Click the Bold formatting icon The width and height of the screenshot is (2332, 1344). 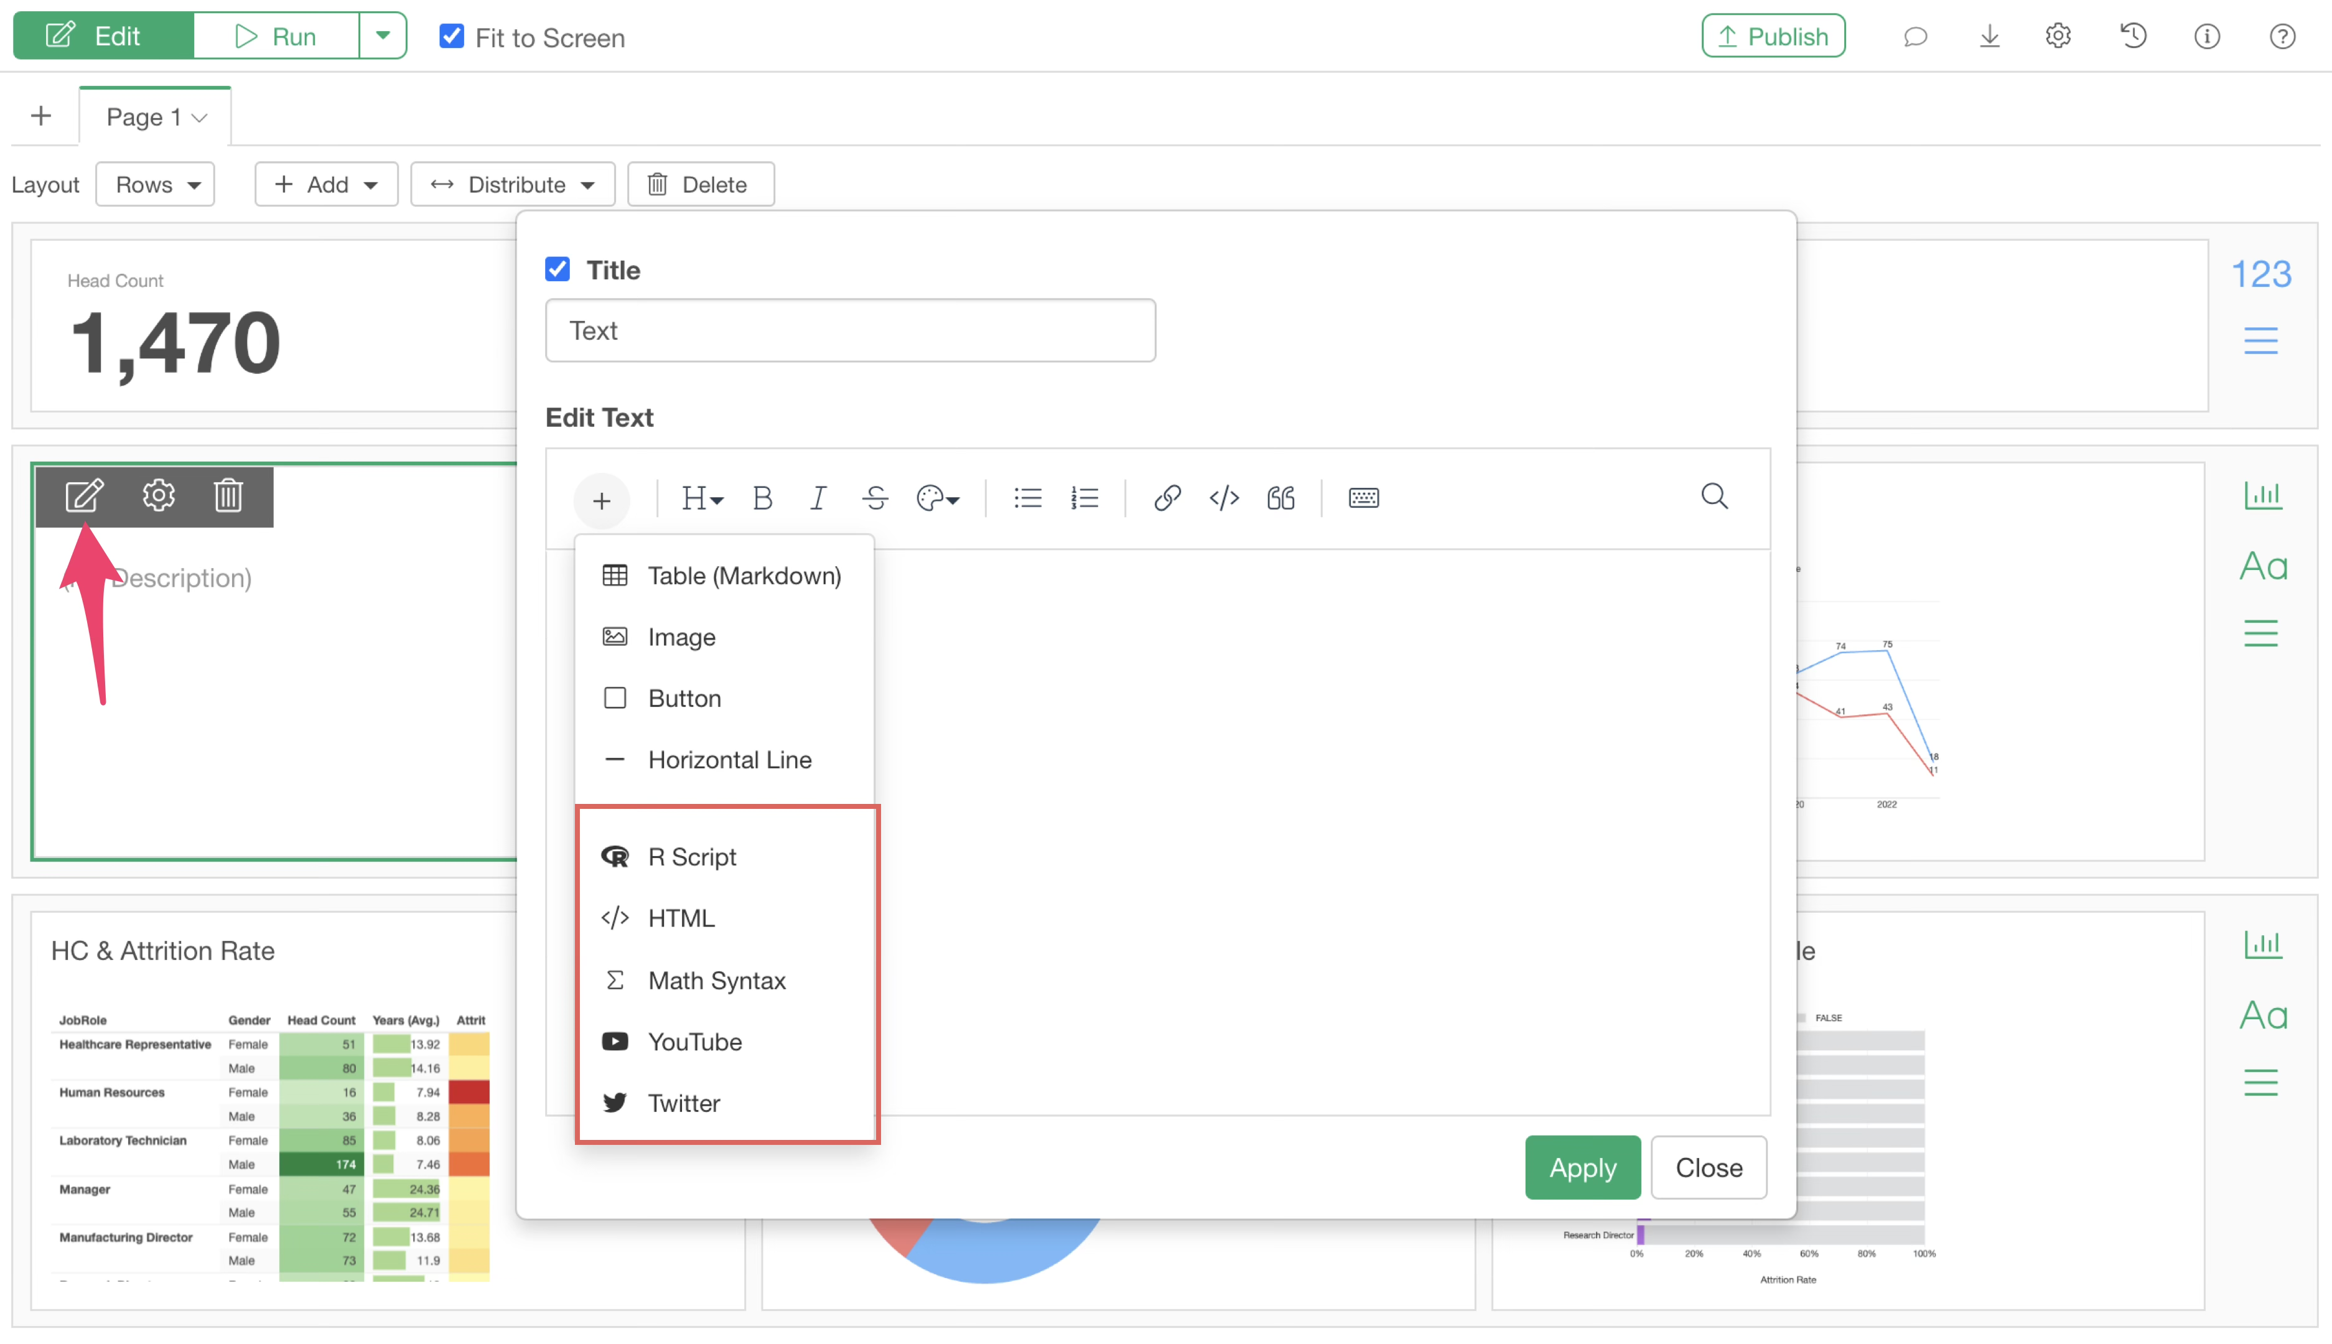[x=762, y=498]
